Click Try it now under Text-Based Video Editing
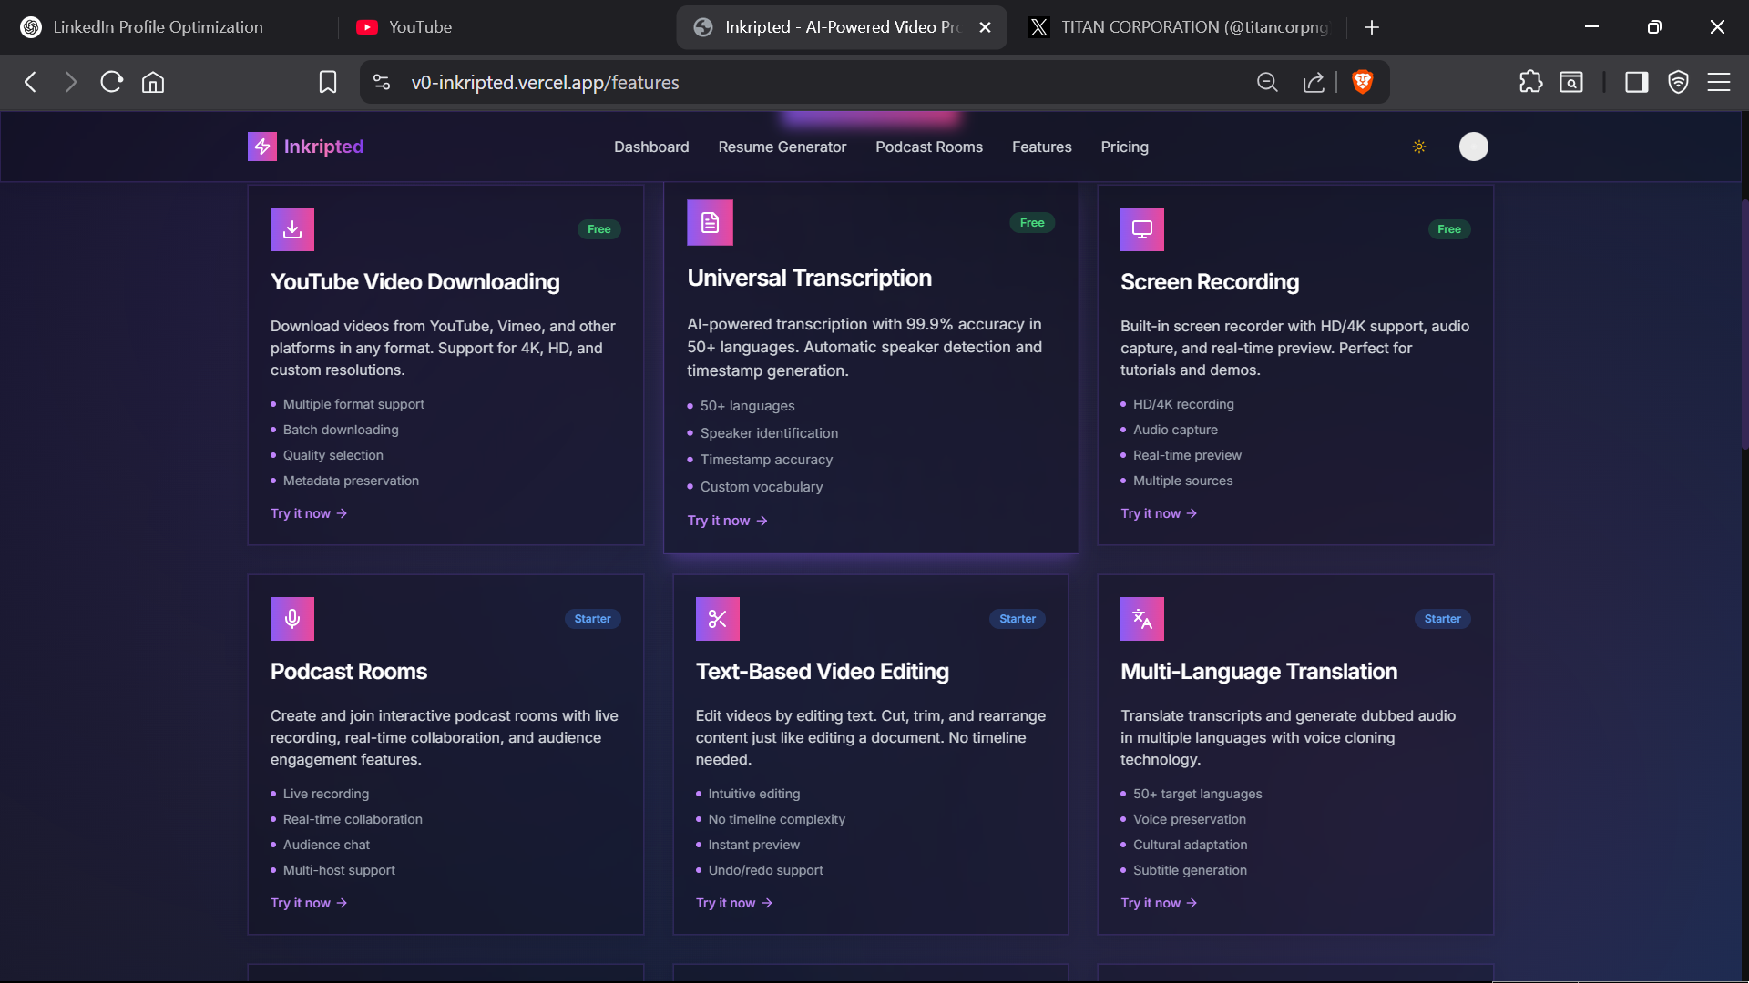This screenshot has height=983, width=1749. tap(734, 903)
